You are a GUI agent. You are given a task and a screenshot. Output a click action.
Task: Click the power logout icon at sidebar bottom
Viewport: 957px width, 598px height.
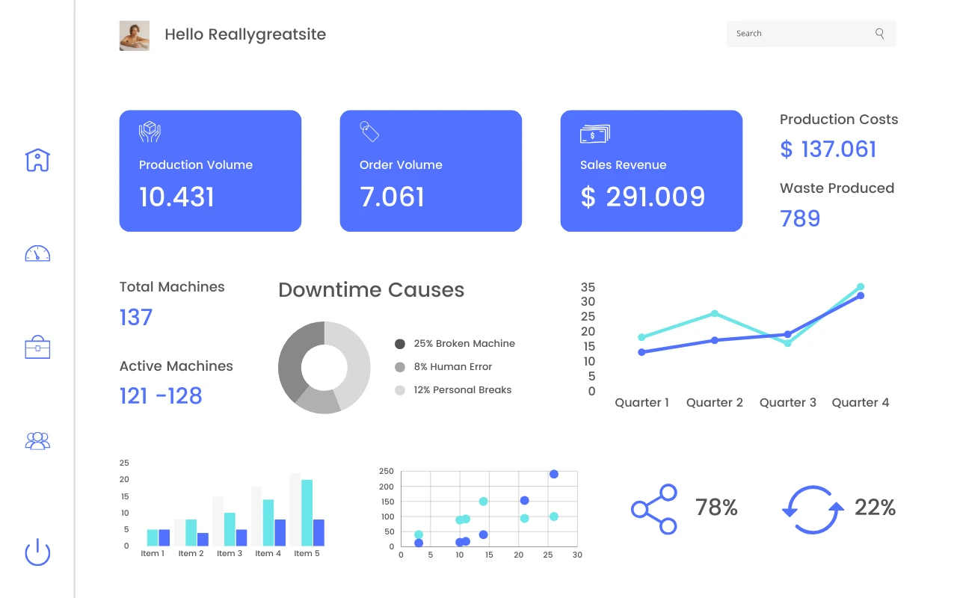(x=37, y=552)
